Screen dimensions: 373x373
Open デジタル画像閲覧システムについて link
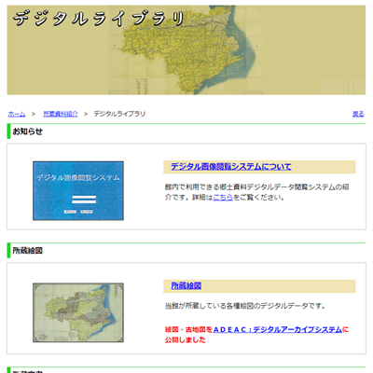pos(231,167)
